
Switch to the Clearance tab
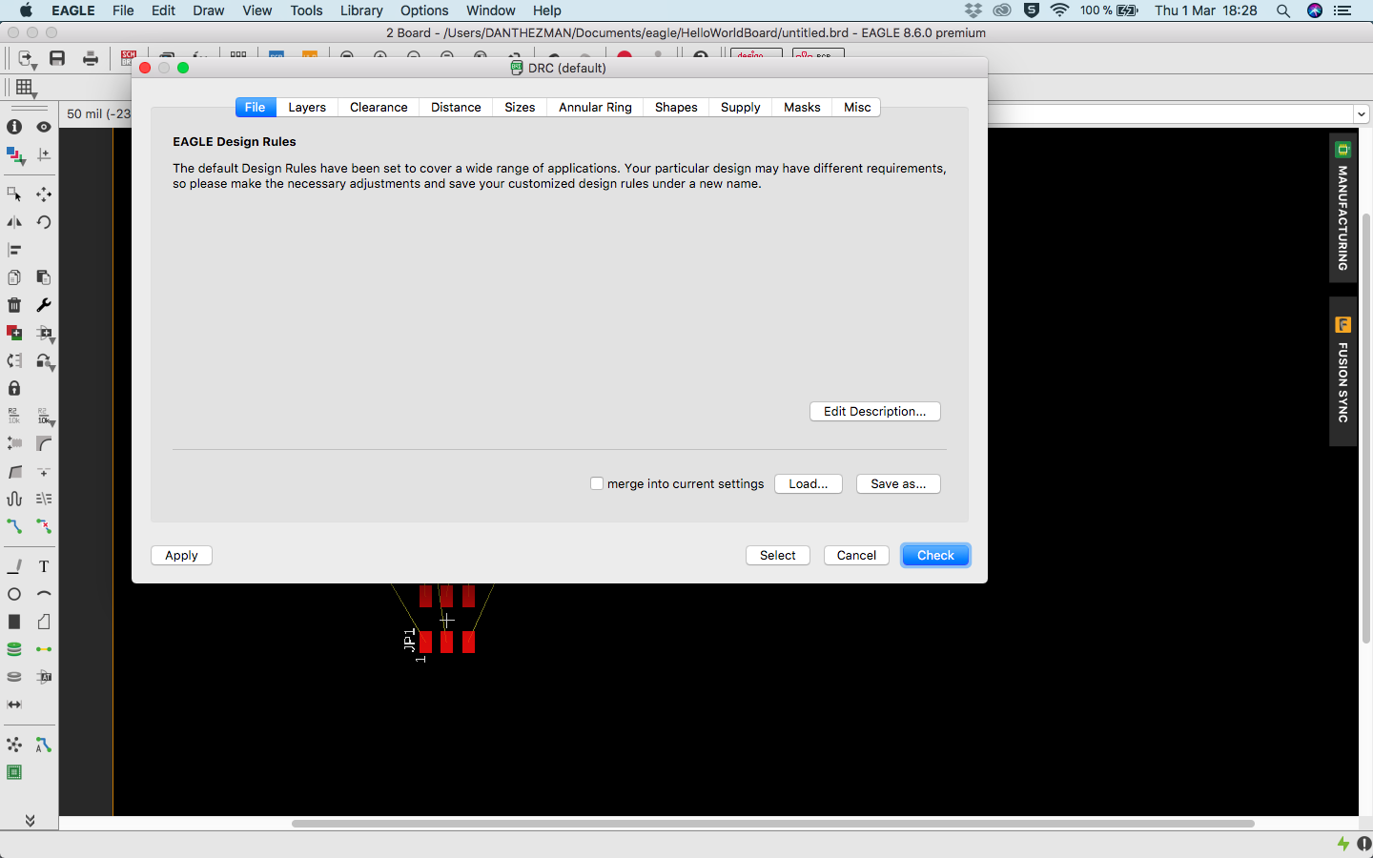point(379,108)
